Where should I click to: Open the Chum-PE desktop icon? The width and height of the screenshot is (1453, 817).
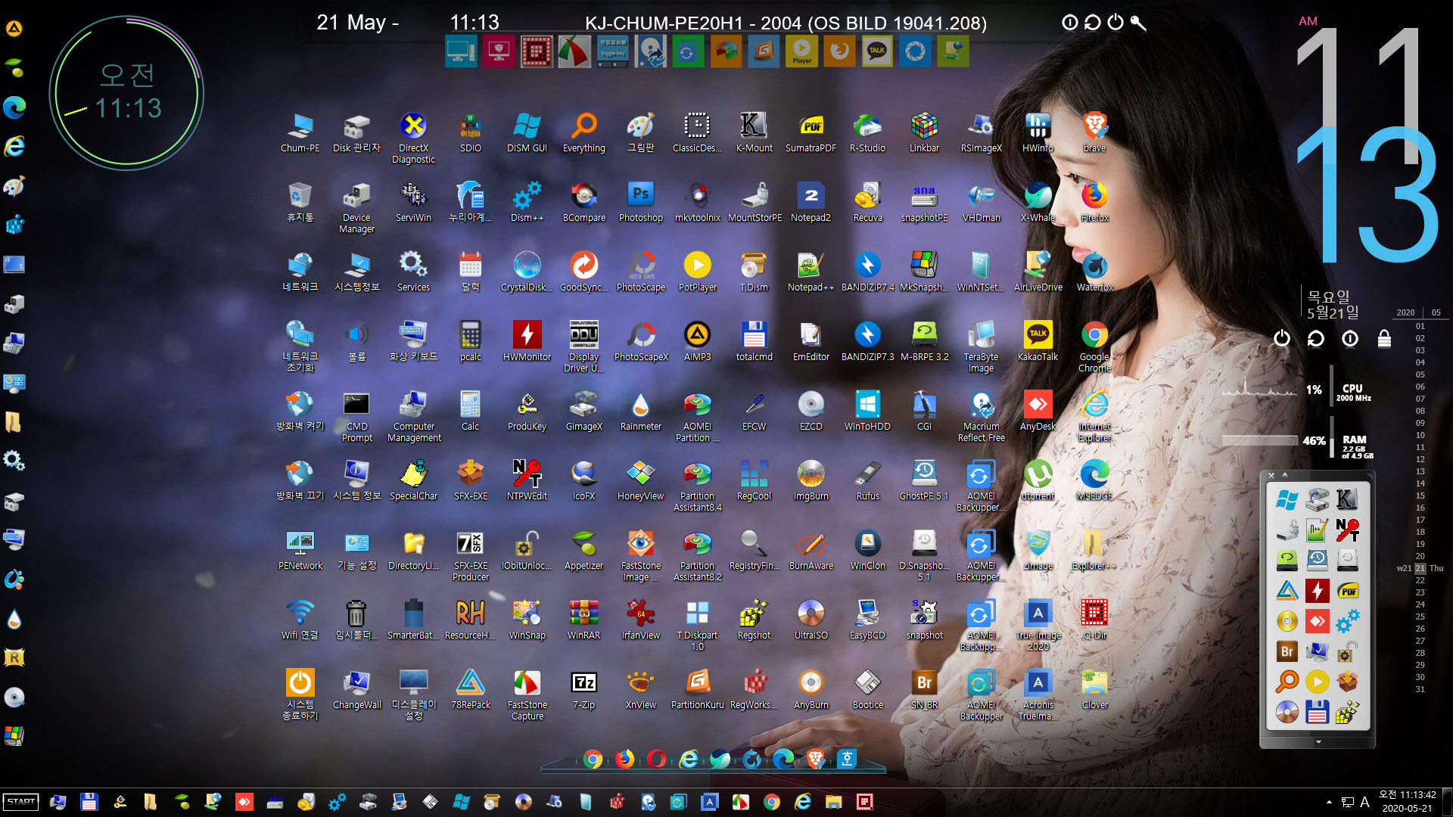pyautogui.click(x=300, y=133)
